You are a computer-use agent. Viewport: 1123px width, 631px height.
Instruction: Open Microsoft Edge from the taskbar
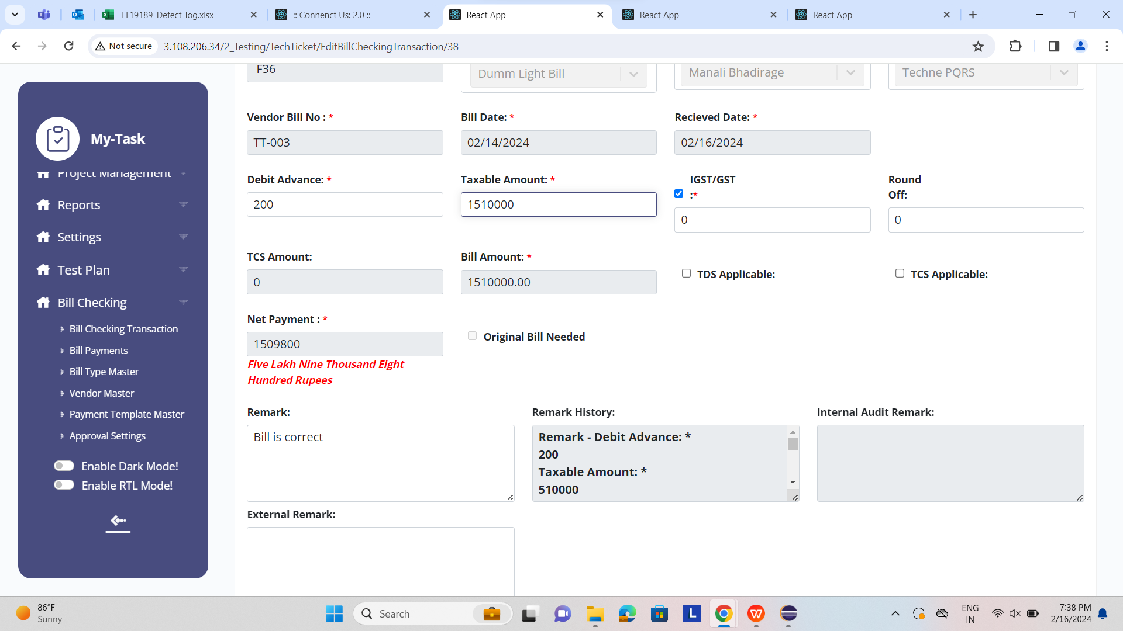pos(627,613)
